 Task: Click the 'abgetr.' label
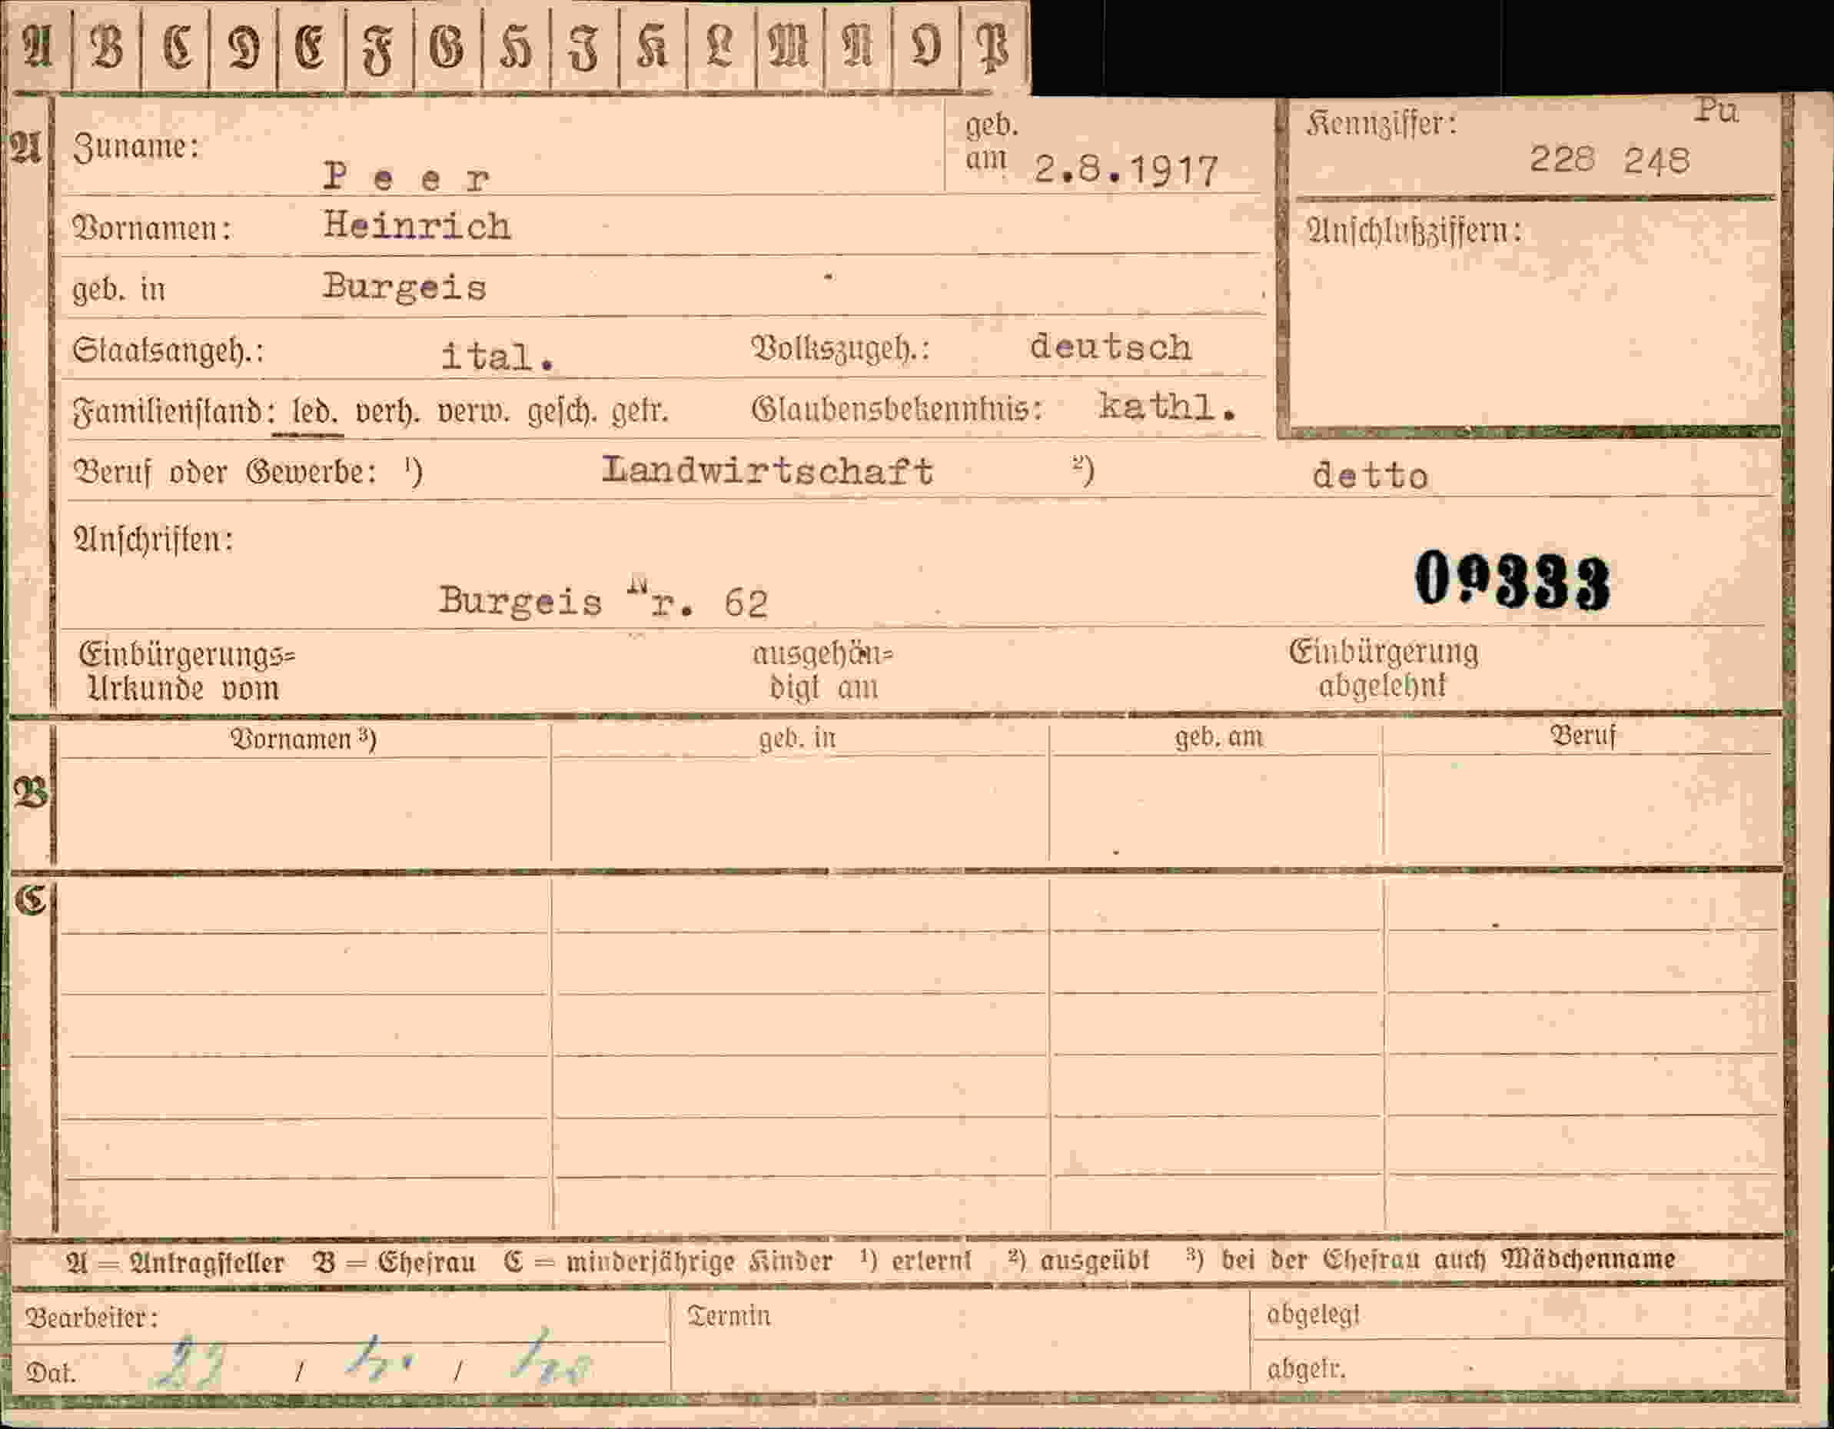1307,1371
